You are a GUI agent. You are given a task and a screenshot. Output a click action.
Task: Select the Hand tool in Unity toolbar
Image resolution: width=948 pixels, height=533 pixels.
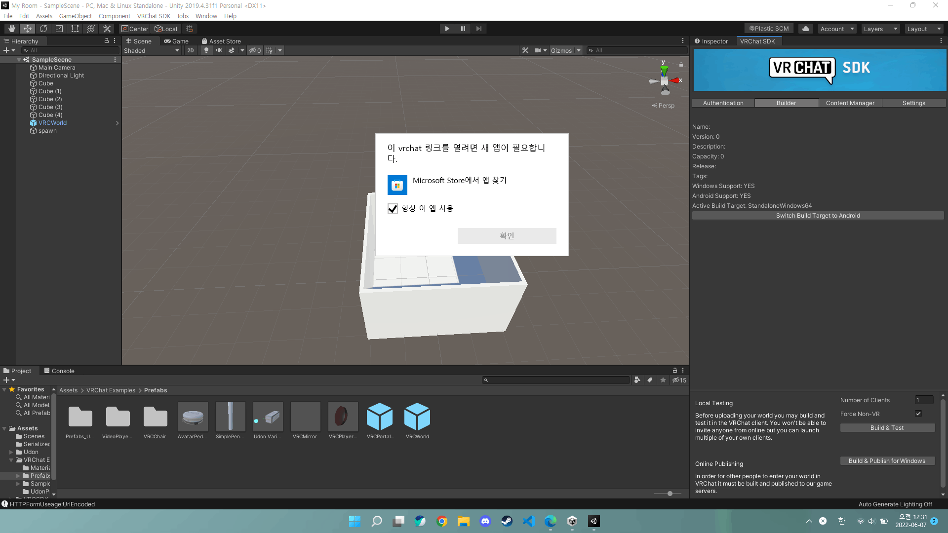coord(11,29)
